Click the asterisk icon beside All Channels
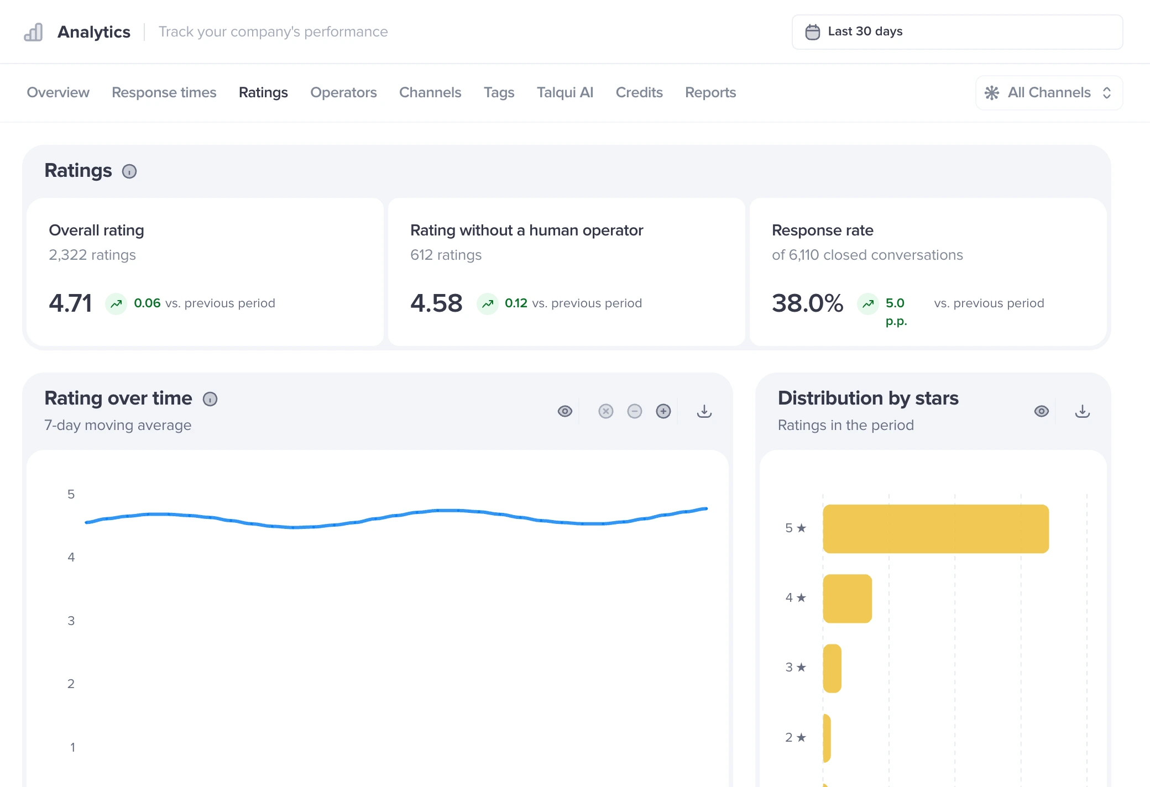 [992, 93]
